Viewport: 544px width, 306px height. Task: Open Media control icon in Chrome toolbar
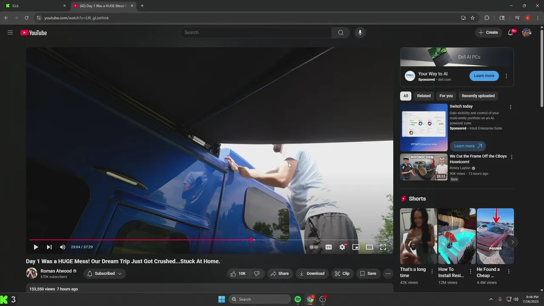tap(517, 18)
